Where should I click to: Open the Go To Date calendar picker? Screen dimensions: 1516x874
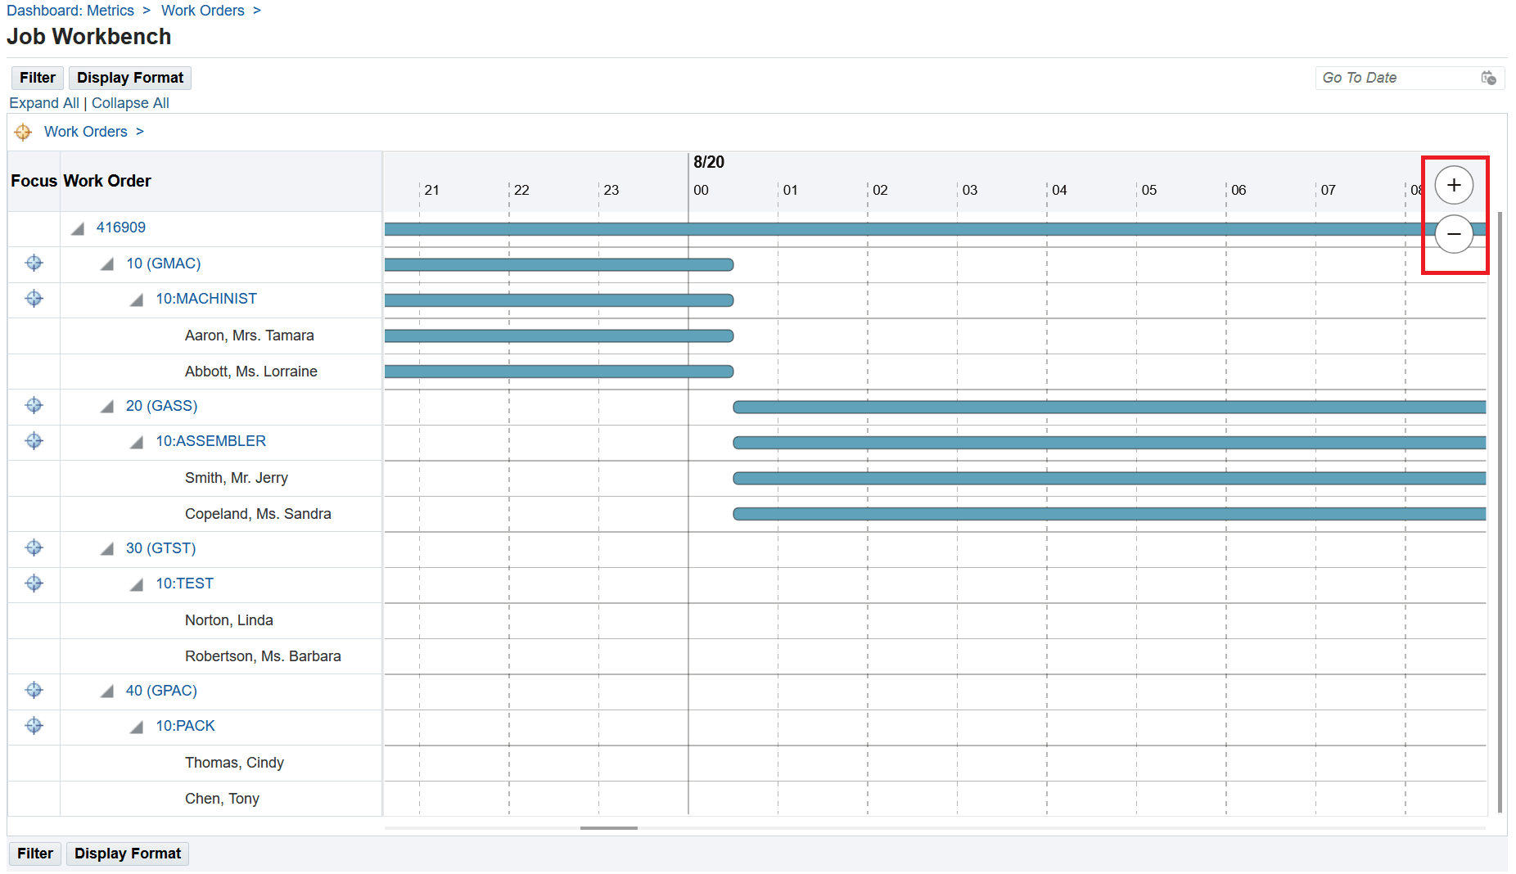click(1488, 78)
